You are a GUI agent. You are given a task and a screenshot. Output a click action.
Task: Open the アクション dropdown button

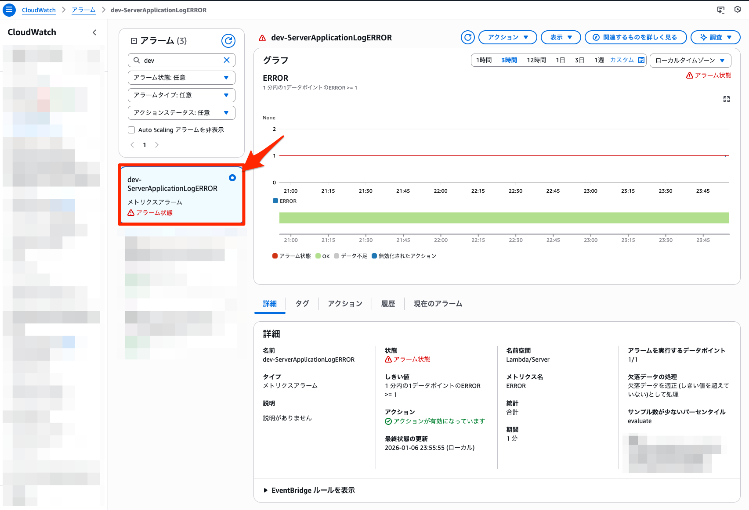pyautogui.click(x=507, y=37)
